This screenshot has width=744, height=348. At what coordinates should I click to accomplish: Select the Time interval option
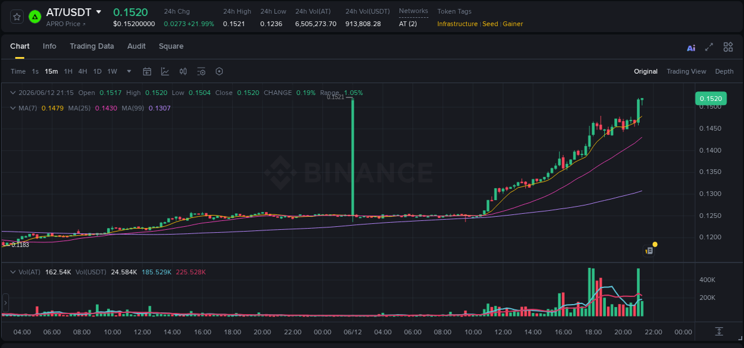18,71
